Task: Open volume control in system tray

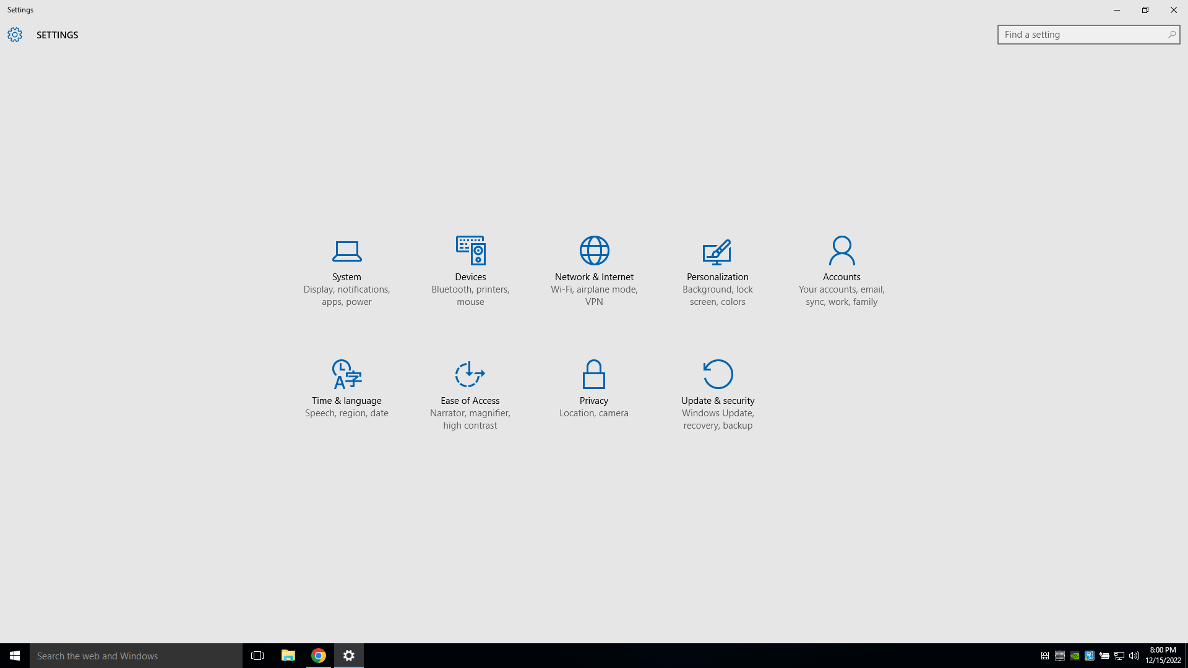Action: click(1134, 656)
